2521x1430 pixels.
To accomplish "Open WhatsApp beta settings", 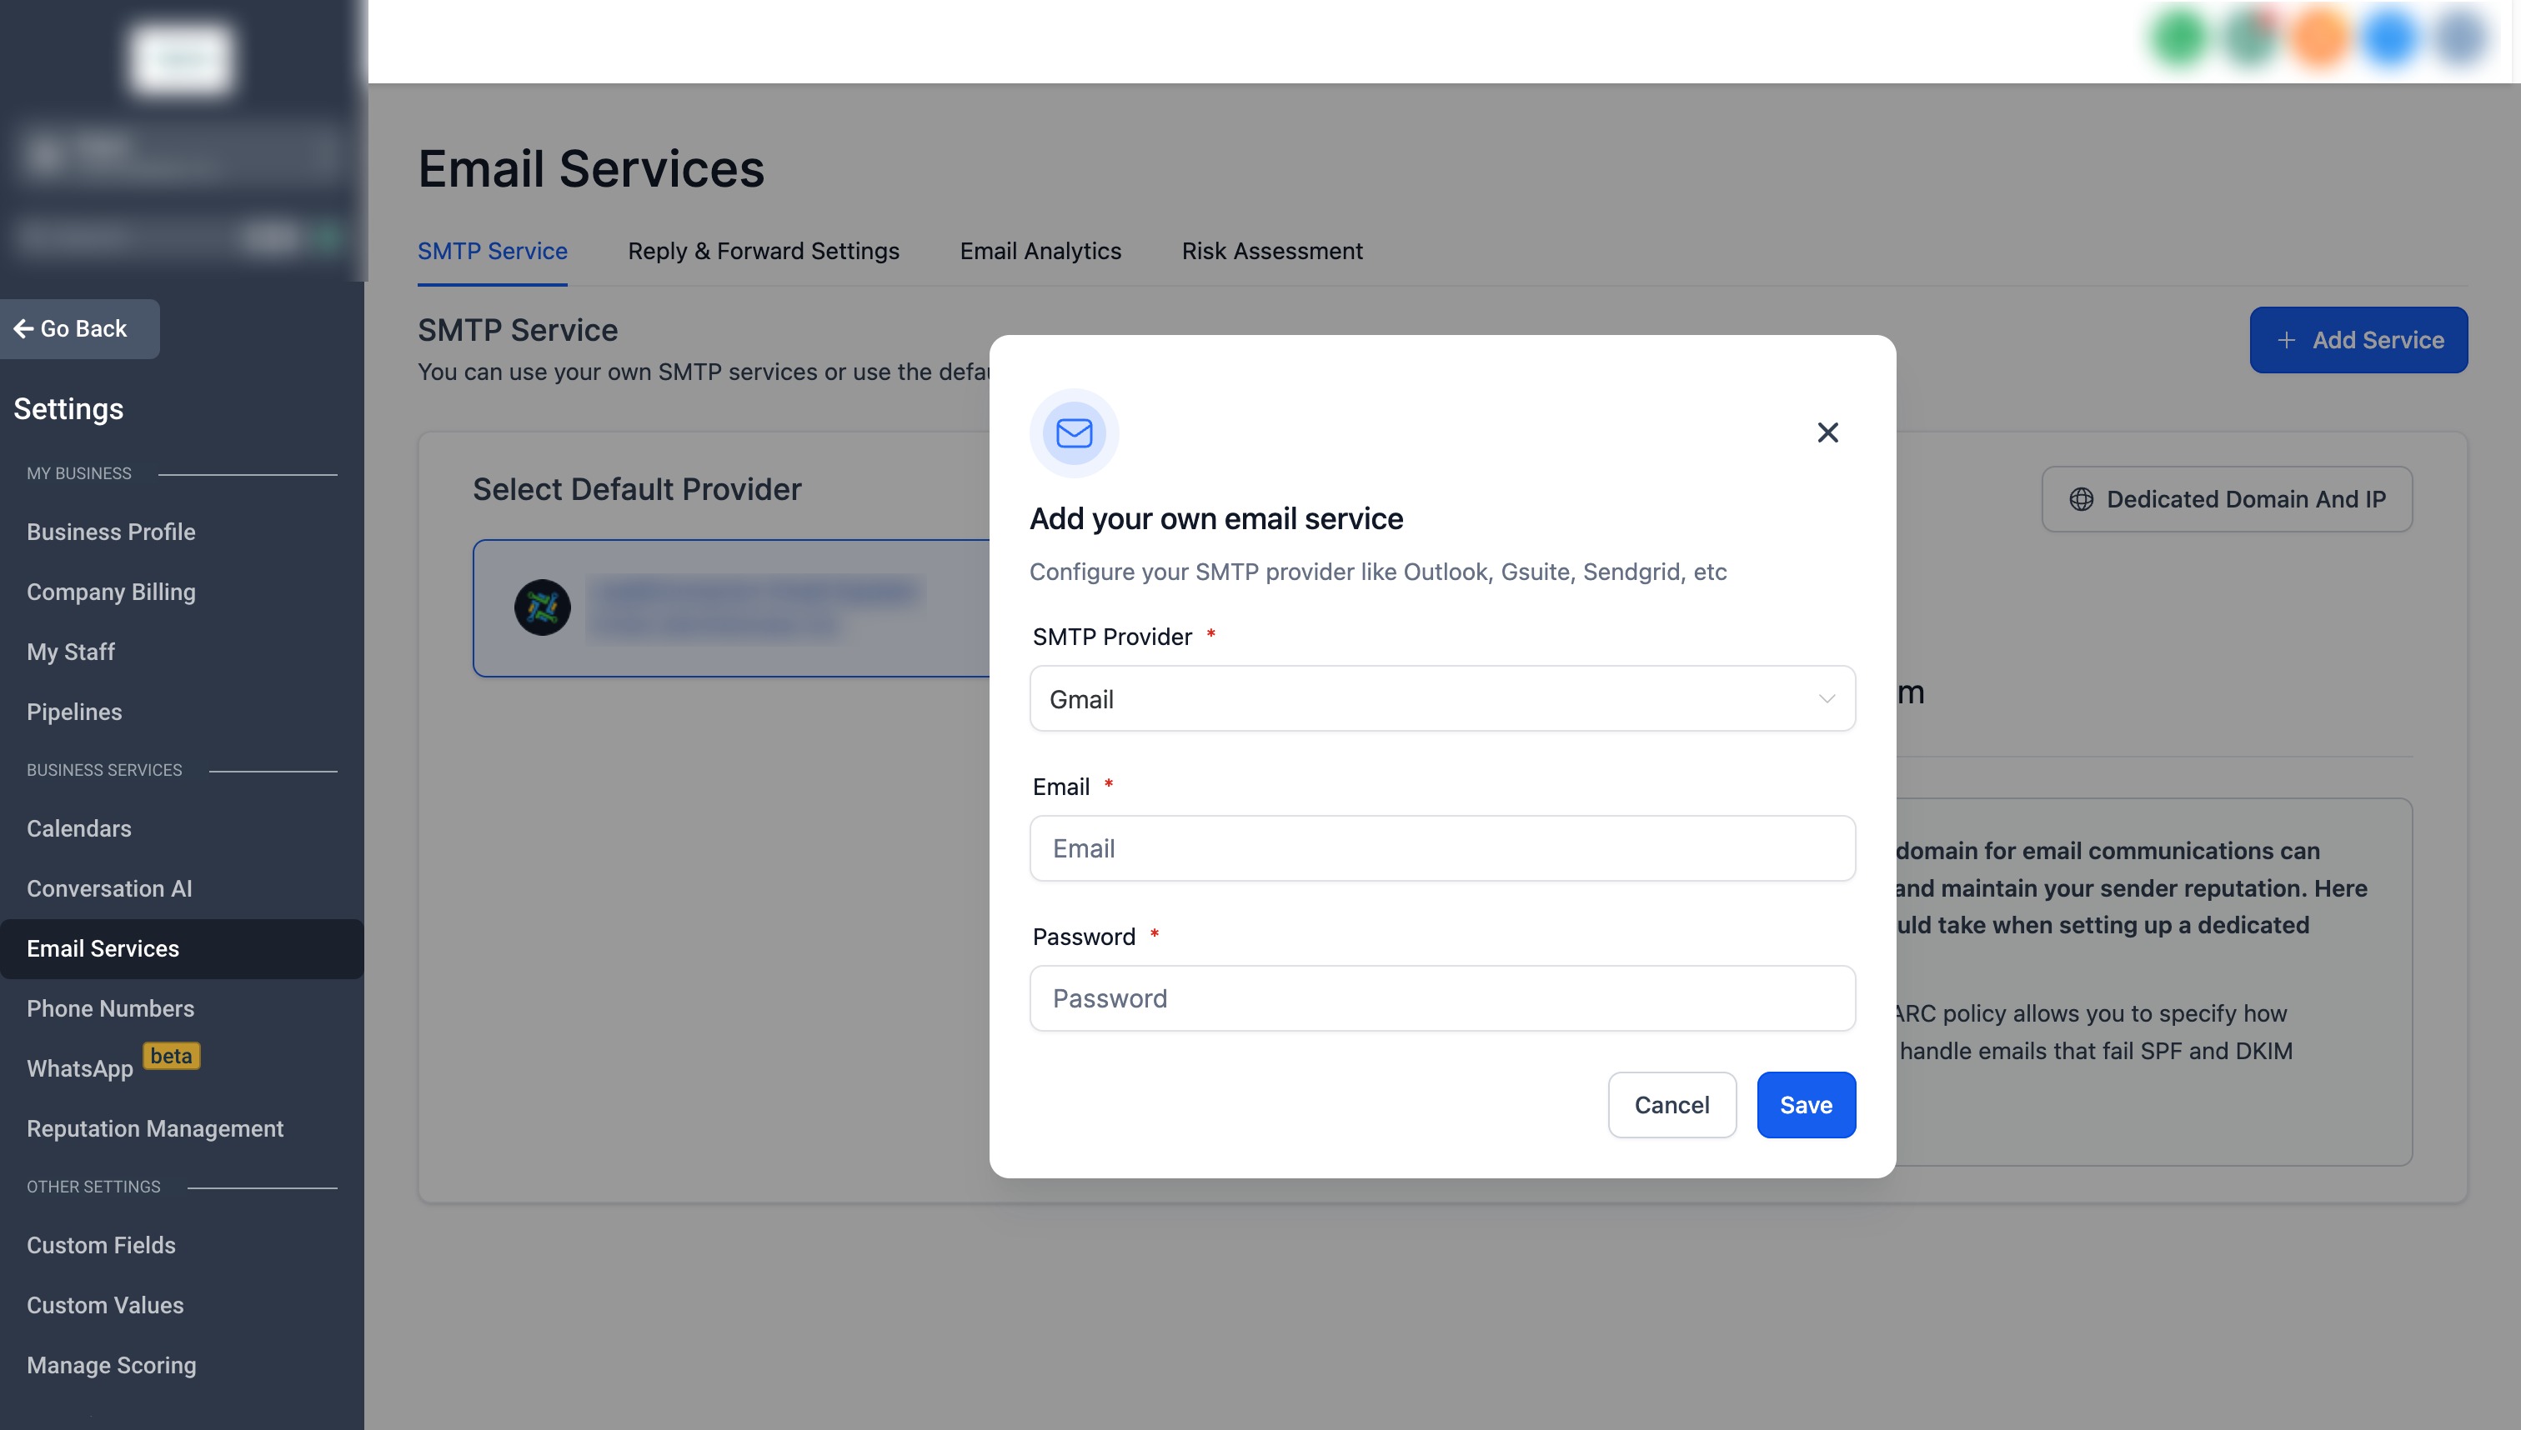I will coord(79,1067).
